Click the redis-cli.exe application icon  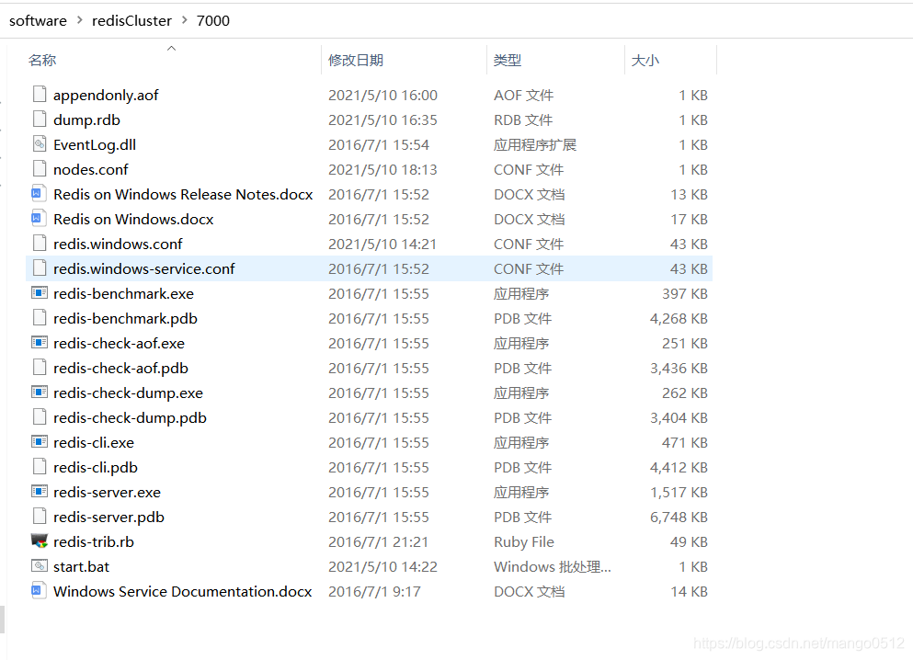(x=39, y=442)
